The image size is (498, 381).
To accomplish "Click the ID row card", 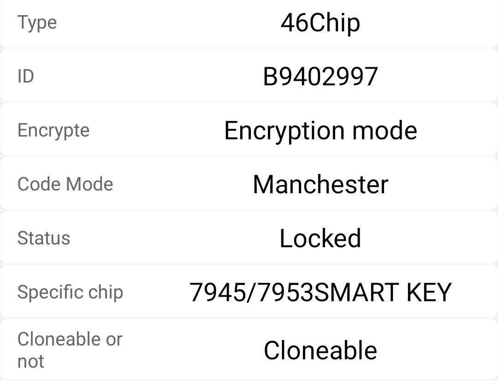I will point(249,75).
